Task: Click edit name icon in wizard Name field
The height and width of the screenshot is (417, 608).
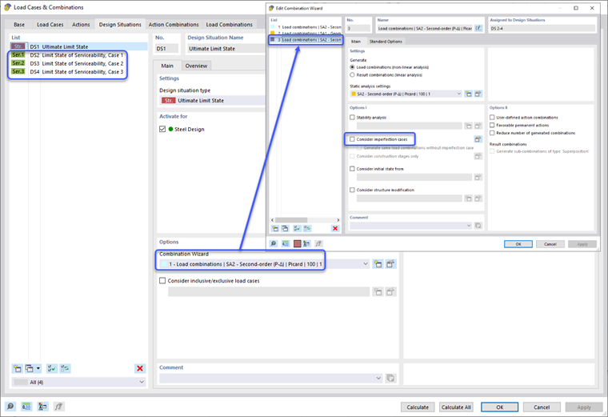Action: (x=478, y=28)
